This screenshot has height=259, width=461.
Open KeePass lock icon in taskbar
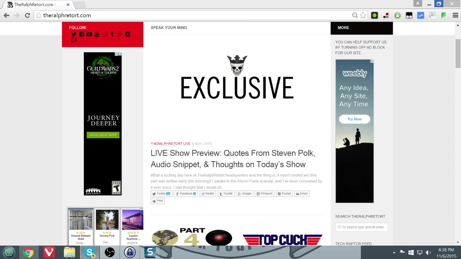[x=130, y=253]
